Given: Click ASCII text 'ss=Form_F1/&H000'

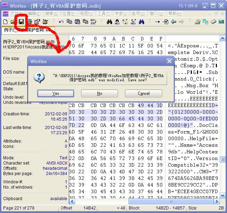Looking at the screenshot, I should (193, 132).
